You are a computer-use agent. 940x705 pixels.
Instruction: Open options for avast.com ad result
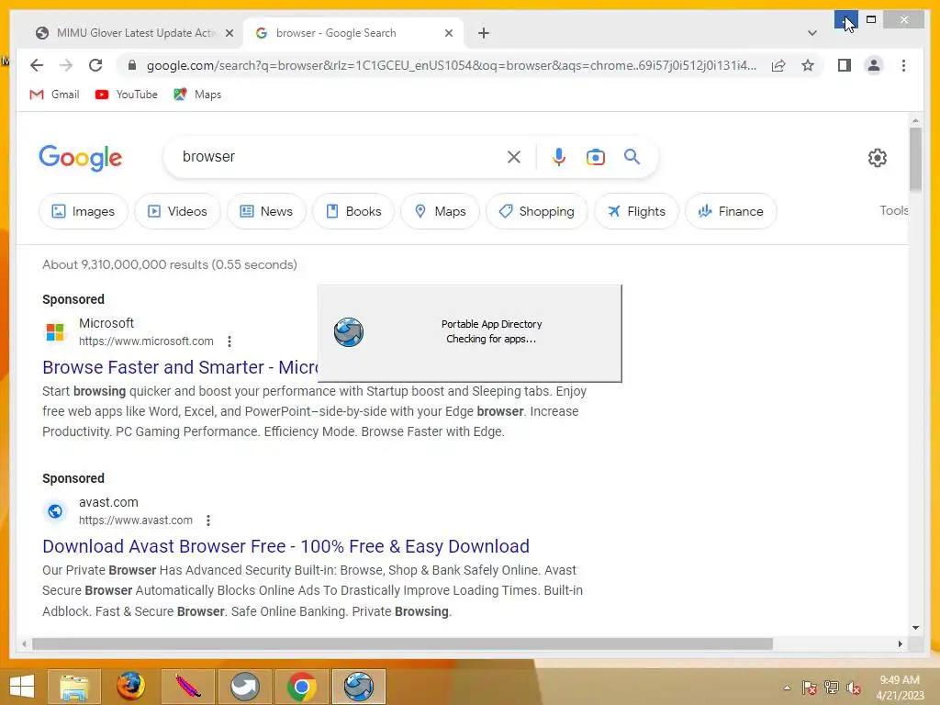click(x=208, y=520)
